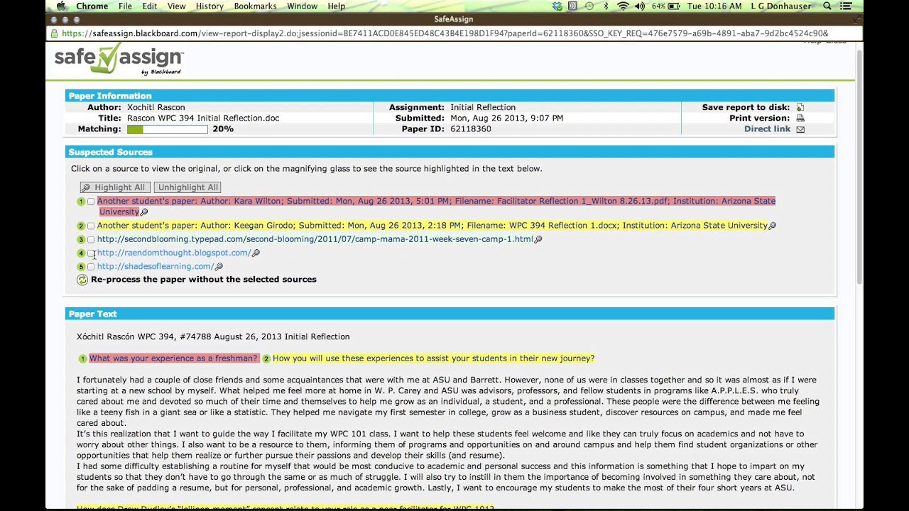This screenshot has width=909, height=511.
Task: Click magnifying glass for Kara Wilton source
Action: (144, 212)
